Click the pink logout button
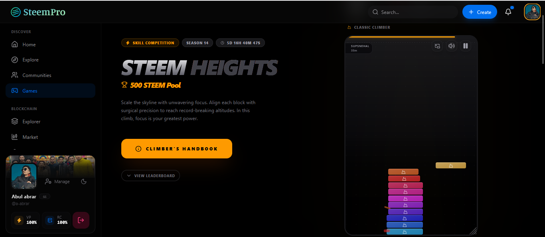 pos(81,220)
